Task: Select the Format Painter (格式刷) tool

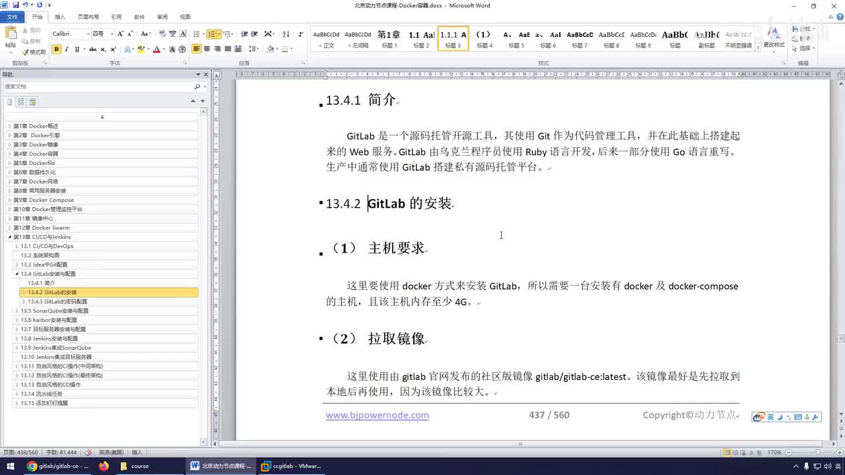Action: [33, 52]
